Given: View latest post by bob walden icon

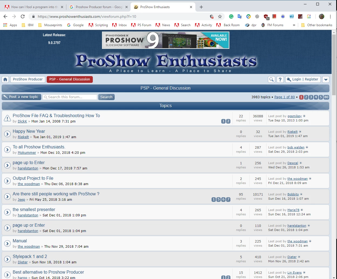Looking at the screenshot, I should [307, 147].
